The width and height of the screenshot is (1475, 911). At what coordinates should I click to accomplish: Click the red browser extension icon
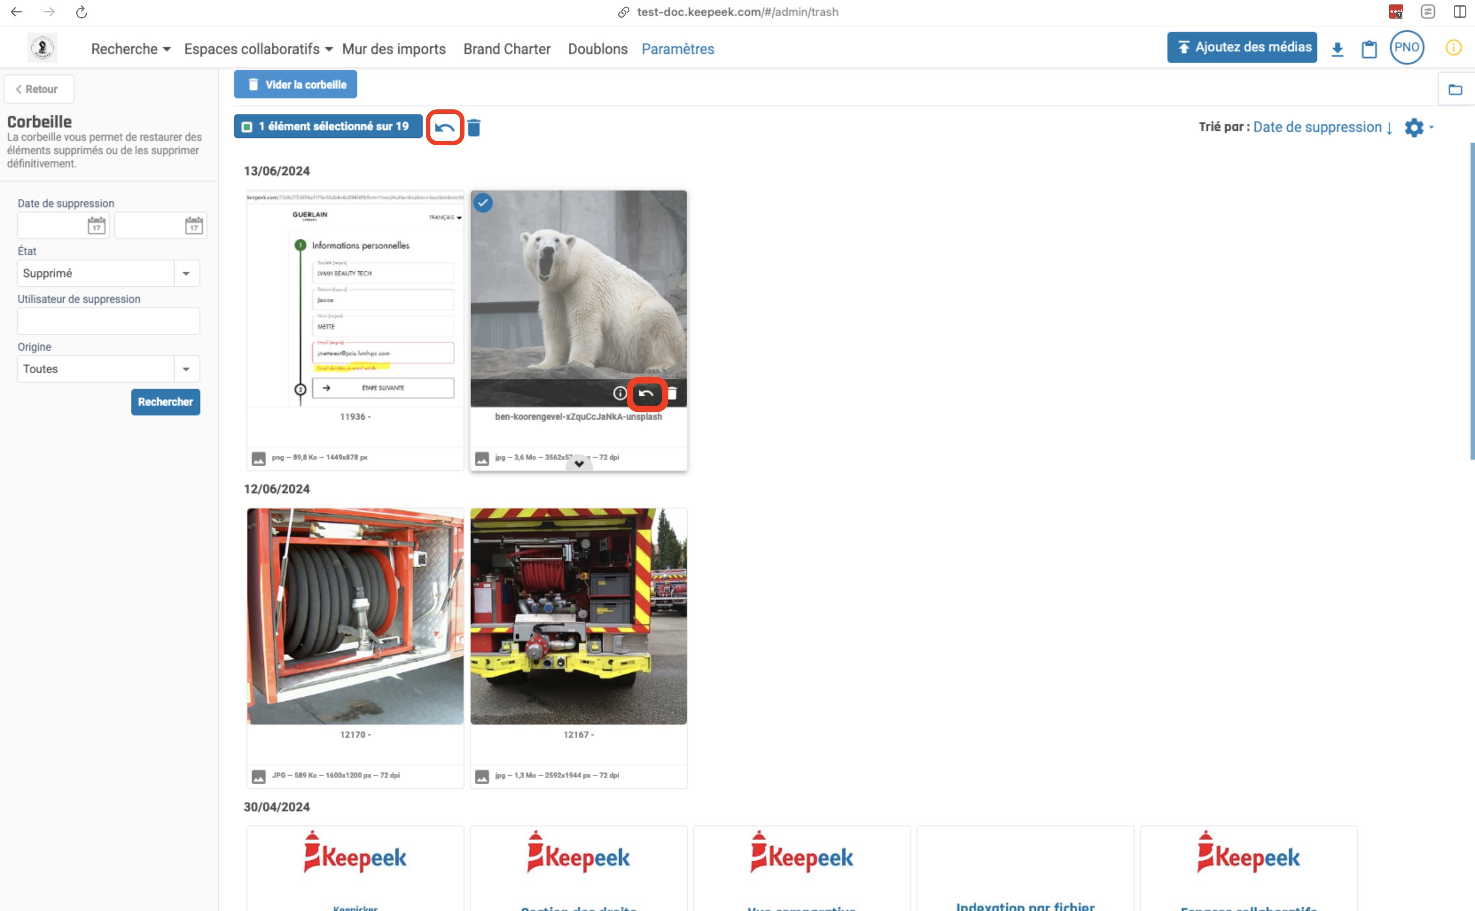coord(1395,12)
